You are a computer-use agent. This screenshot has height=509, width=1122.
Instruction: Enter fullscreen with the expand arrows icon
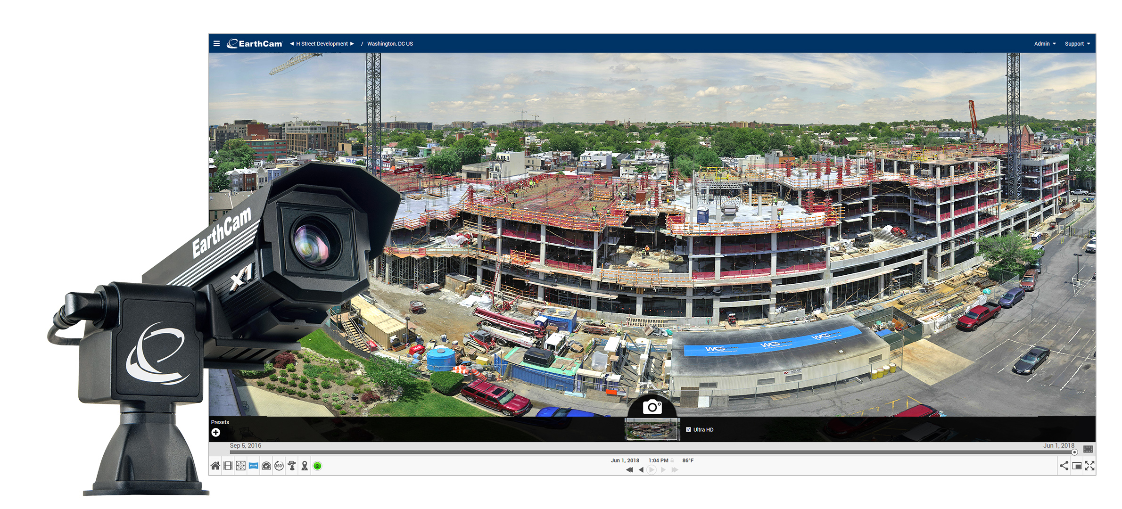point(1089,466)
